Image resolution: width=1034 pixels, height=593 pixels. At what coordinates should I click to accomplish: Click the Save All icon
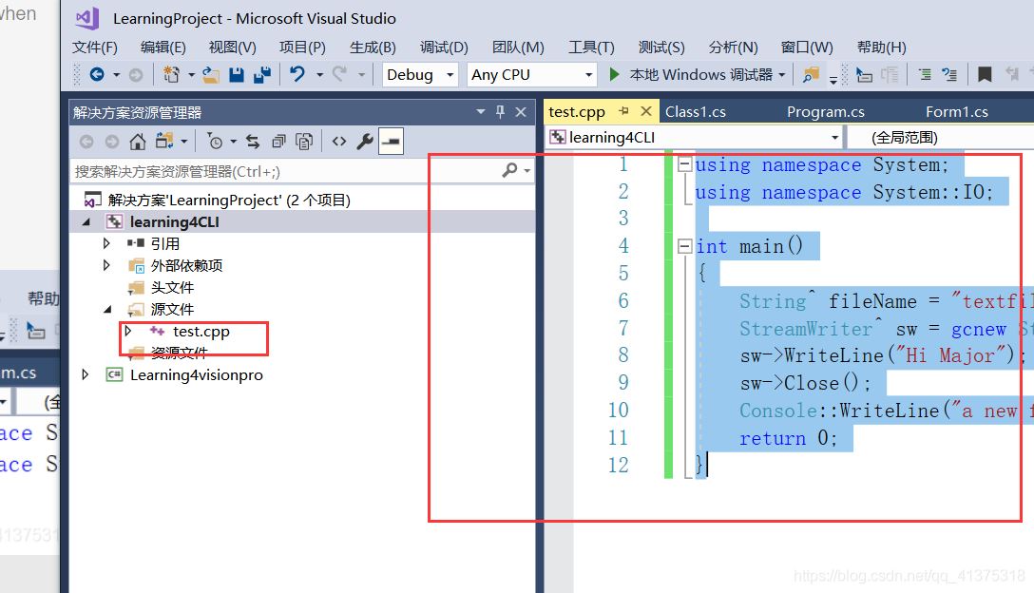tap(262, 74)
